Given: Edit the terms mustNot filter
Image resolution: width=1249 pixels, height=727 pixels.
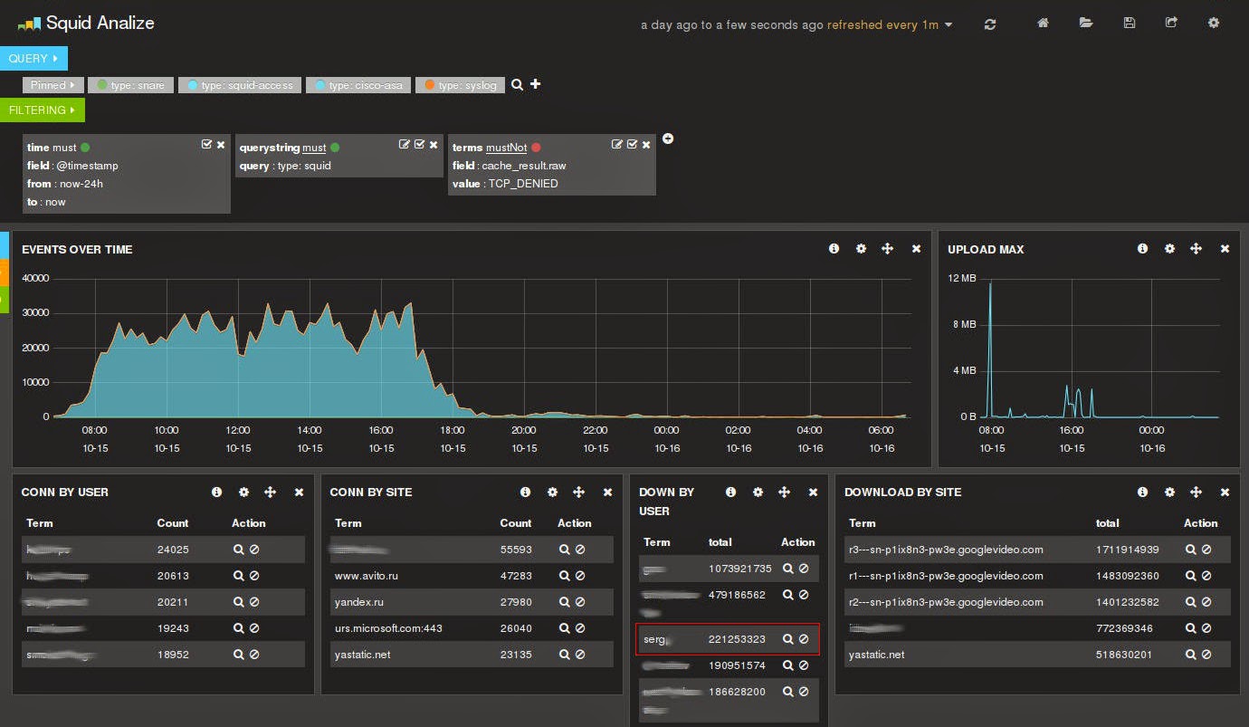Looking at the screenshot, I should 617,145.
